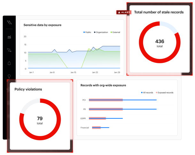
Task: Click the Policy violations card title
Action: pos(28,89)
